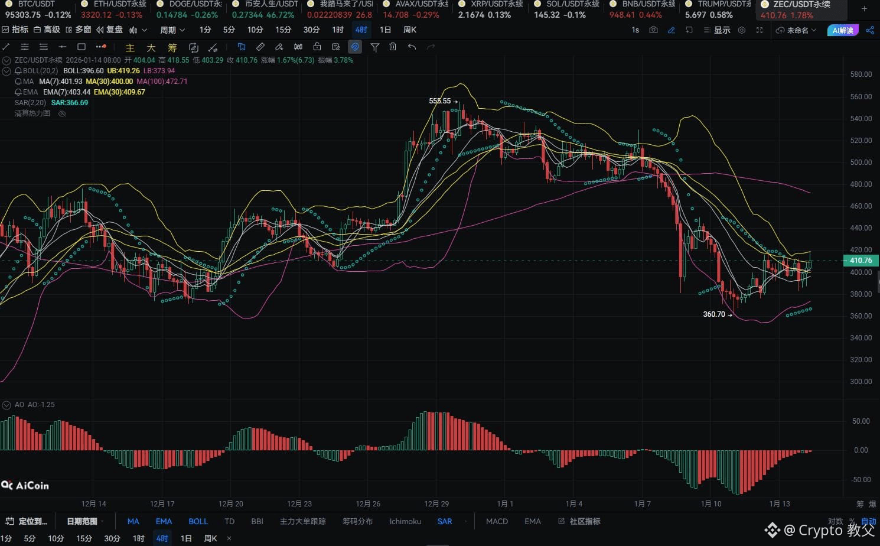The image size is (880, 546).
Task: Open the 指标 indicators button
Action: point(15,30)
